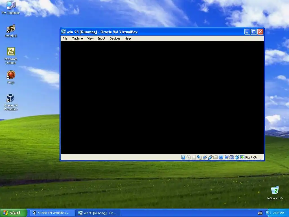Click win 98 [Running] taskbar button
289x217 pixels.
click(x=98, y=213)
